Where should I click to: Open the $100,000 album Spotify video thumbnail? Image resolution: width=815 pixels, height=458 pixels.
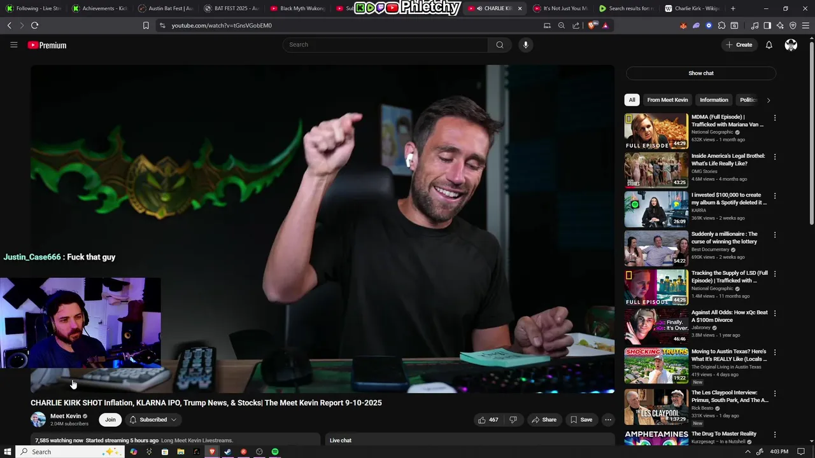coord(656,209)
